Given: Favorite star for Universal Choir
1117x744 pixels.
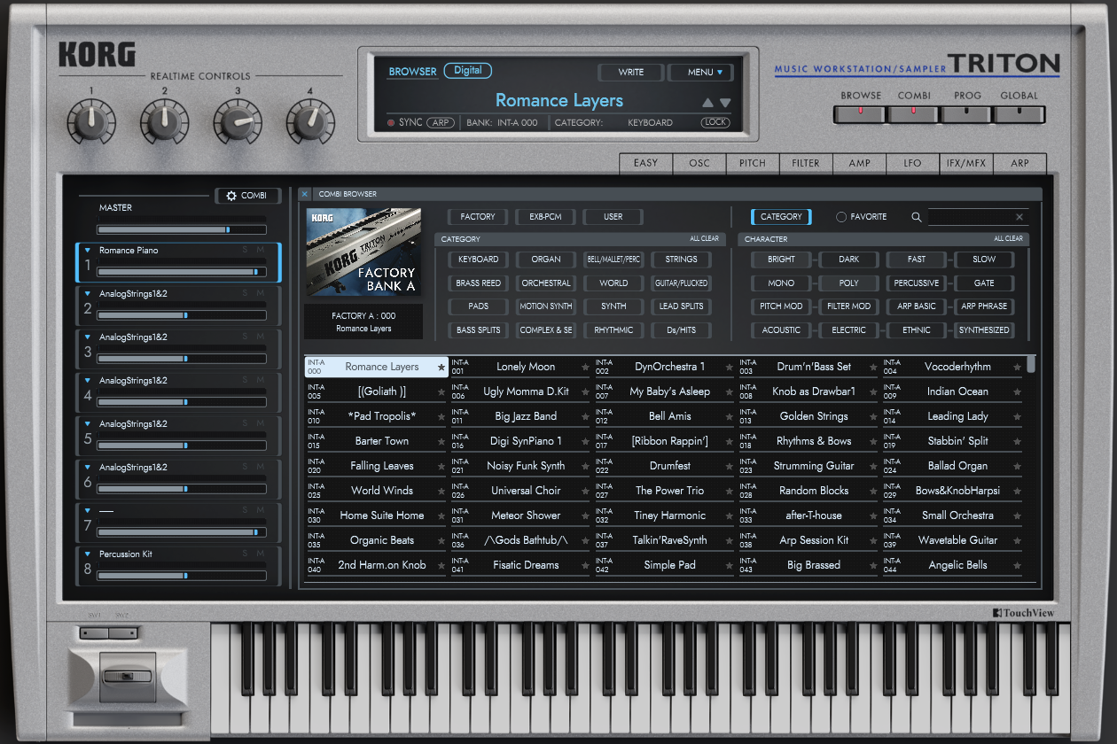Looking at the screenshot, I should pyautogui.click(x=585, y=491).
